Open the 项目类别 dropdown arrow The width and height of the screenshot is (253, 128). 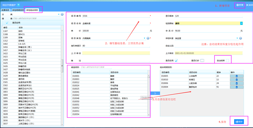pos(144,38)
